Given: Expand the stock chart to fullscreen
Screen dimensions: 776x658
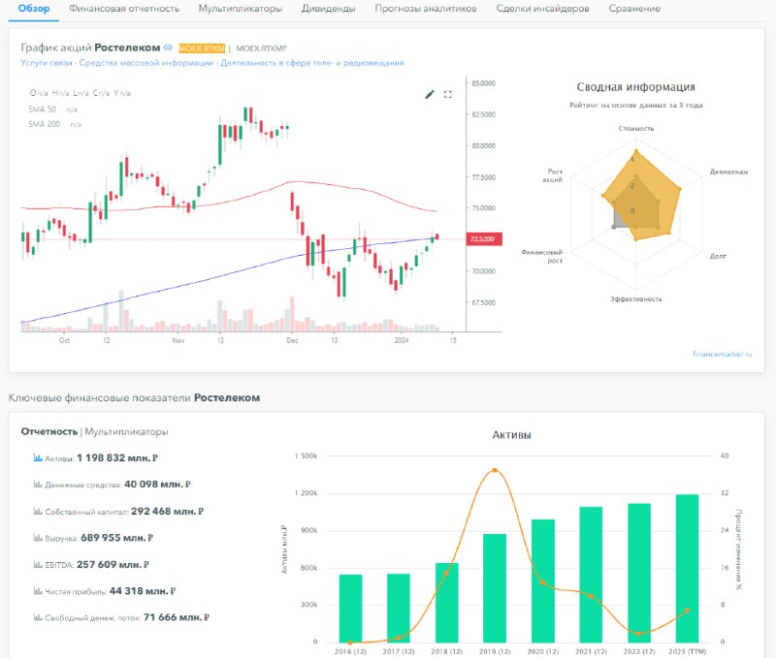Looking at the screenshot, I should pyautogui.click(x=448, y=94).
